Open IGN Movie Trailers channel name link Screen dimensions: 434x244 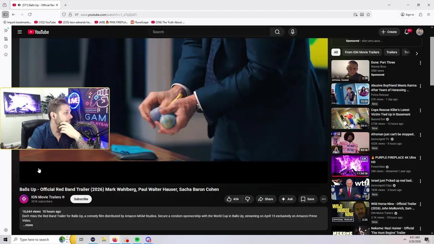pyautogui.click(x=46, y=197)
